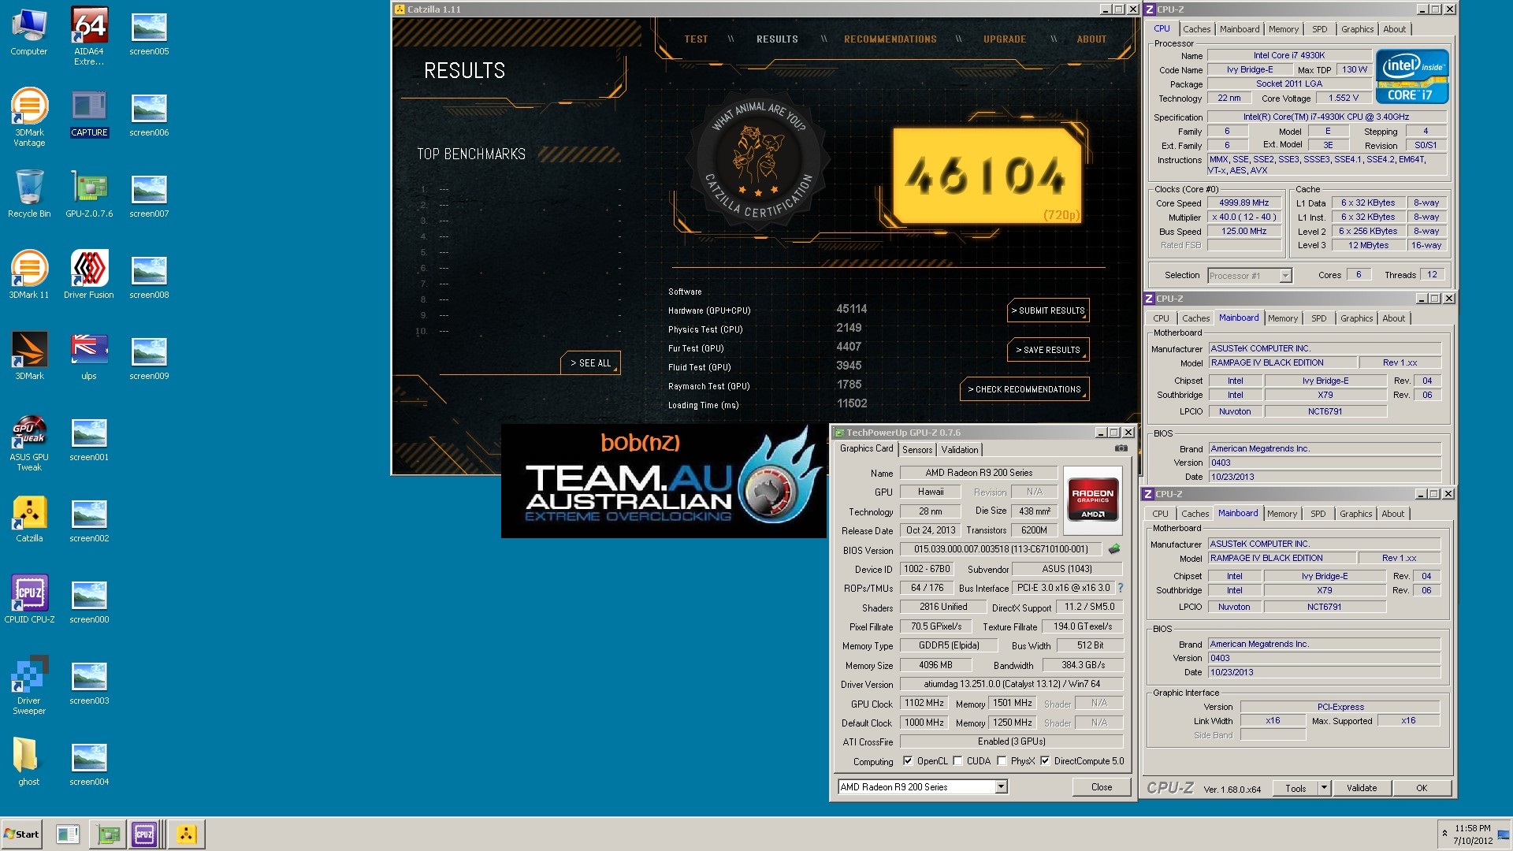
Task: Click the GPU-Z Close button
Action: (x=1102, y=787)
